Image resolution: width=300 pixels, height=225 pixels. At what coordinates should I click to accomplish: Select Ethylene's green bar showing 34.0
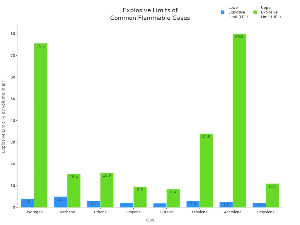(x=206, y=170)
